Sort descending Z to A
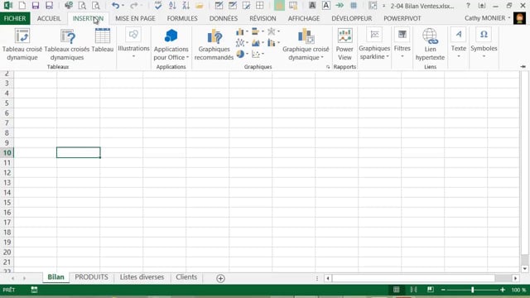 click(x=185, y=6)
